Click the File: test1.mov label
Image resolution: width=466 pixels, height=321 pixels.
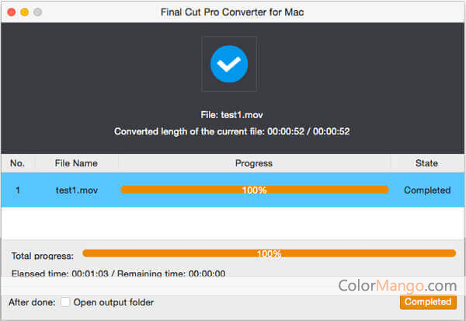(x=231, y=114)
